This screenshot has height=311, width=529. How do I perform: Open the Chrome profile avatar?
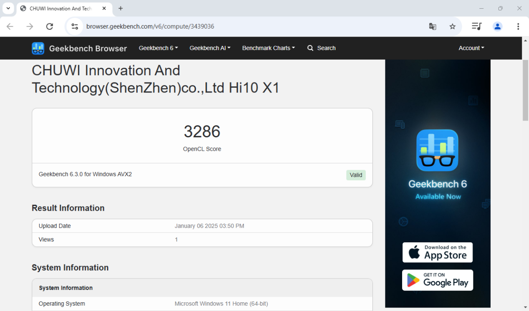click(498, 26)
